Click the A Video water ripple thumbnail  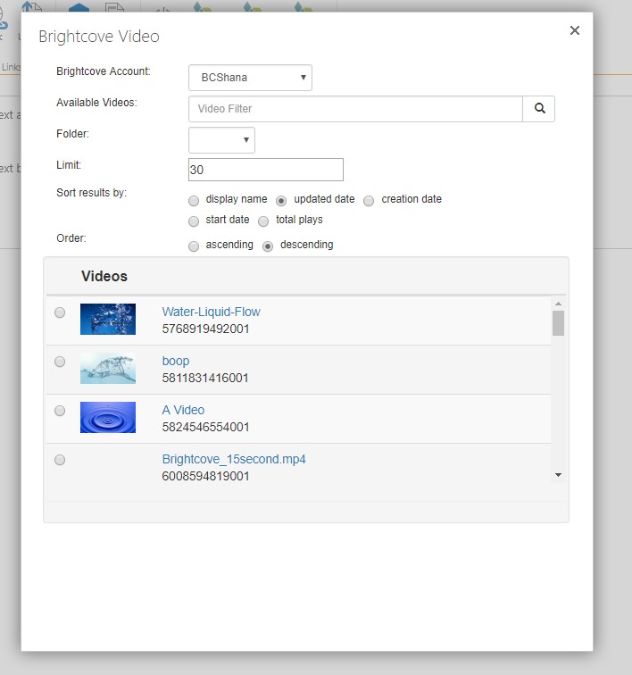pos(108,417)
